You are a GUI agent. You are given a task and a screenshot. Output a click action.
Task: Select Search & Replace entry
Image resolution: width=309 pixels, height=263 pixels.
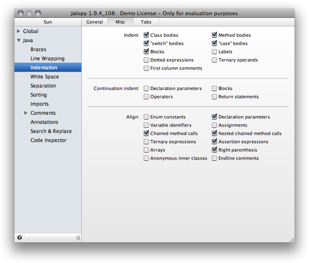(48, 131)
